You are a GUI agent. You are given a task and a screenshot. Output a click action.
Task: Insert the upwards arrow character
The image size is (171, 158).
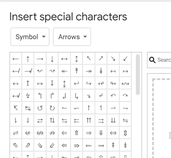pyautogui.click(x=28, y=59)
